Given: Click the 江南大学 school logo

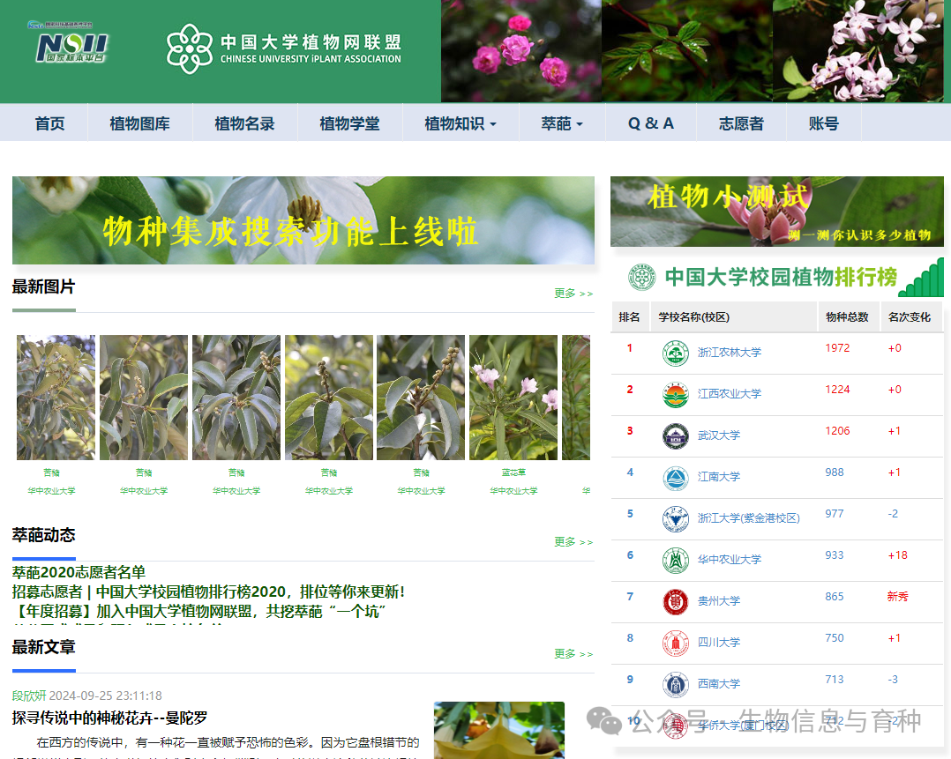Looking at the screenshot, I should pos(675,477).
